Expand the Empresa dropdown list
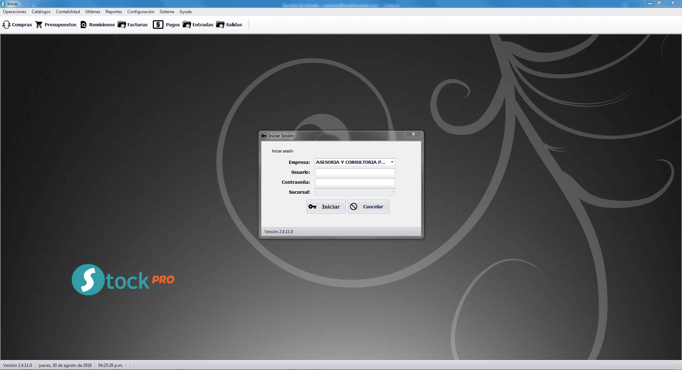 pyautogui.click(x=392, y=162)
